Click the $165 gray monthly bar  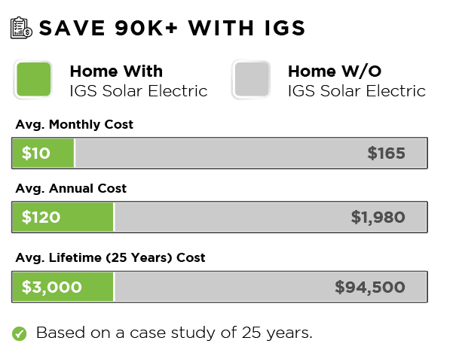(251, 154)
